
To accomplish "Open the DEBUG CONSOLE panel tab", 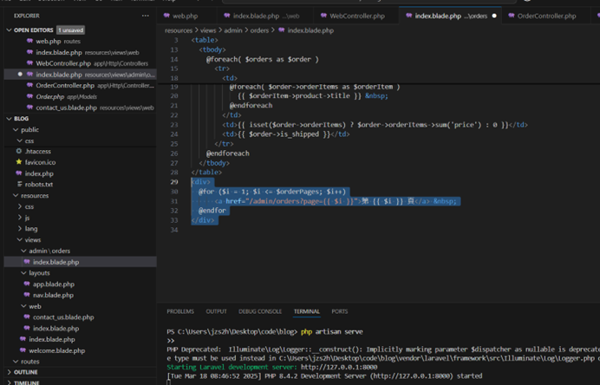I will click(260, 311).
